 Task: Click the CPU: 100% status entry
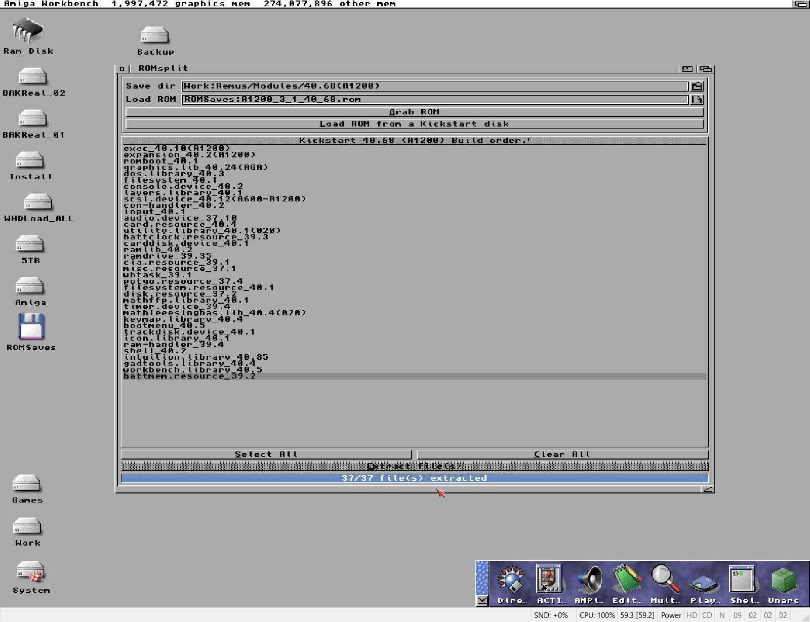coord(597,615)
